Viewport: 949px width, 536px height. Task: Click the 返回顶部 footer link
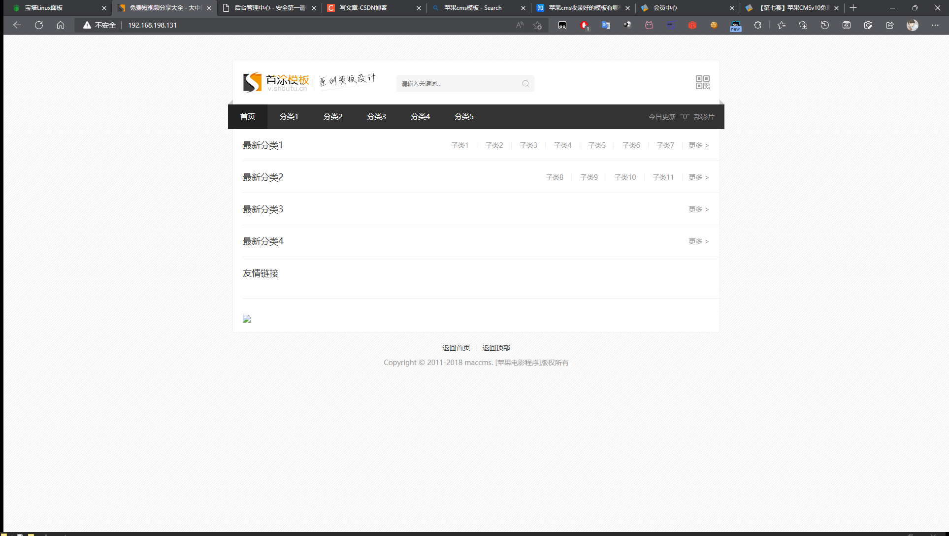(496, 348)
